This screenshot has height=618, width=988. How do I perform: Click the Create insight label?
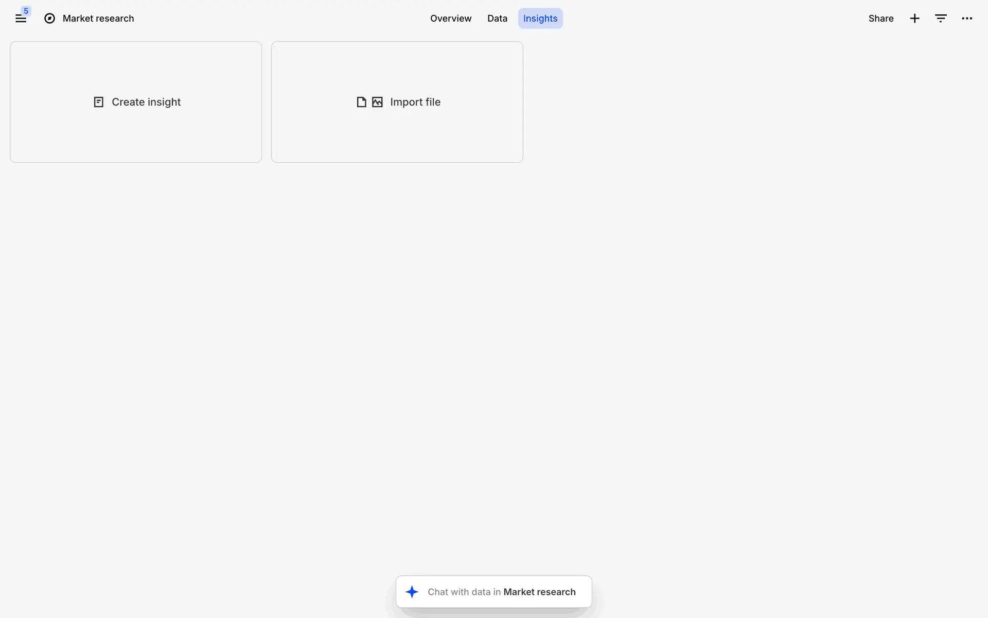[146, 102]
